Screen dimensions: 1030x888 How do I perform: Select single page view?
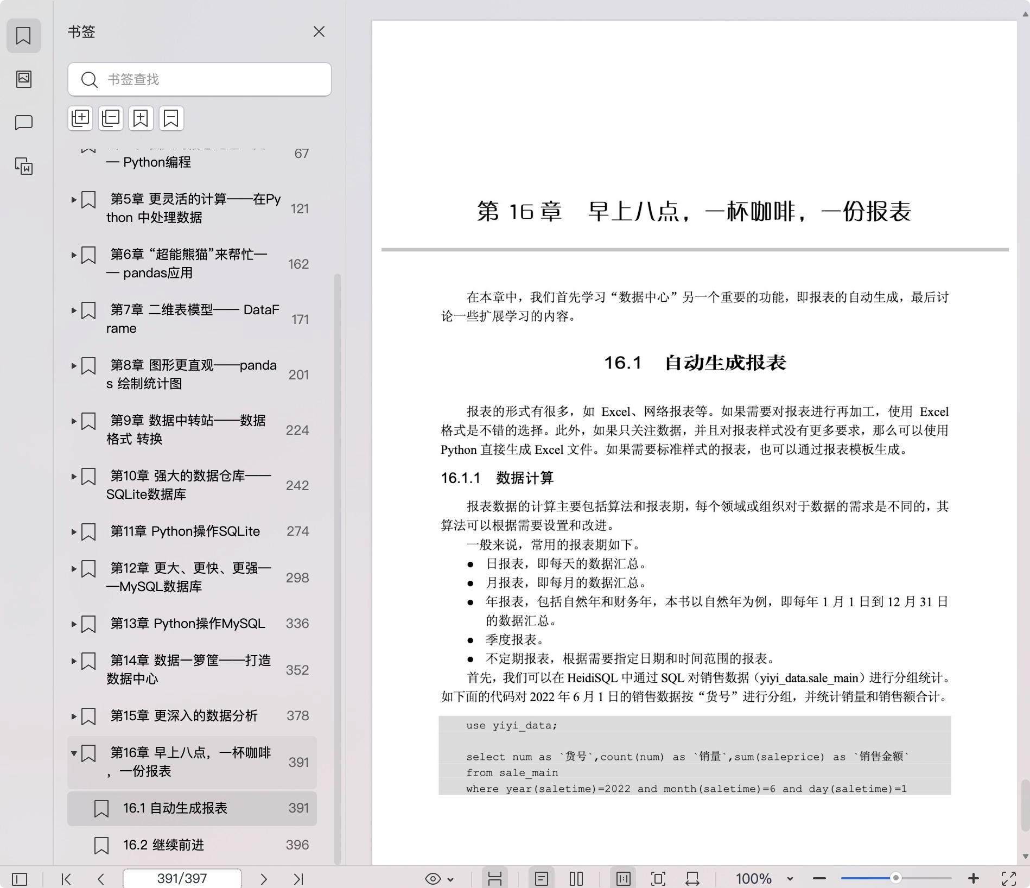542,879
